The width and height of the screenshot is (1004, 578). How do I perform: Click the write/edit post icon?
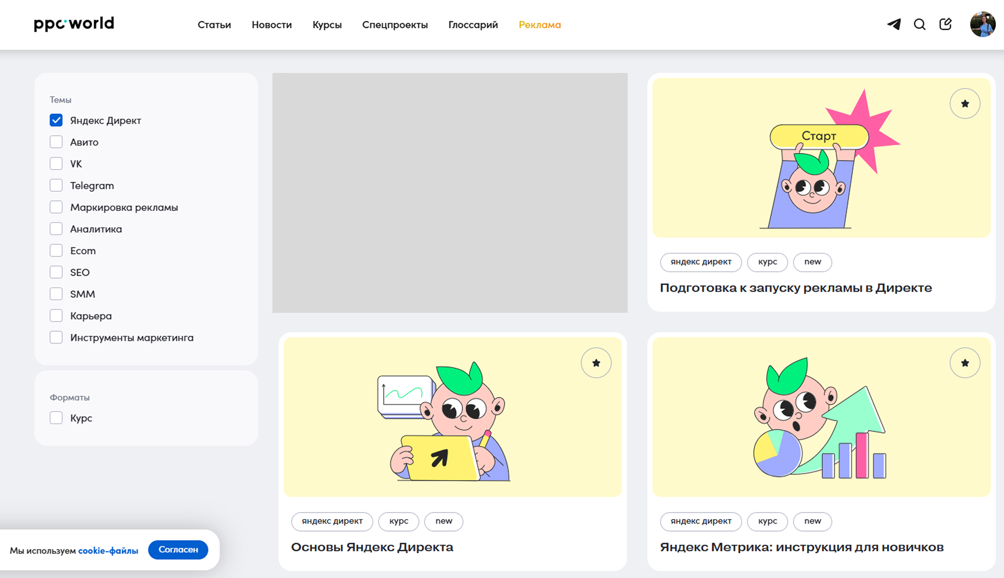945,24
